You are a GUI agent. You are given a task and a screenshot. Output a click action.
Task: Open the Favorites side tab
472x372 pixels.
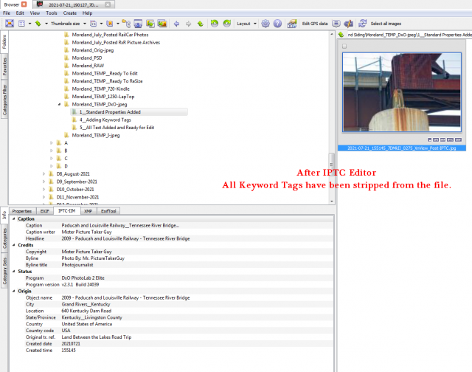tap(4, 66)
